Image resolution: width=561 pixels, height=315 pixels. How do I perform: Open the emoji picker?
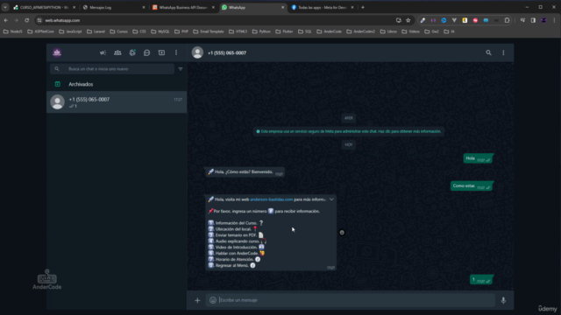pyautogui.click(x=213, y=300)
